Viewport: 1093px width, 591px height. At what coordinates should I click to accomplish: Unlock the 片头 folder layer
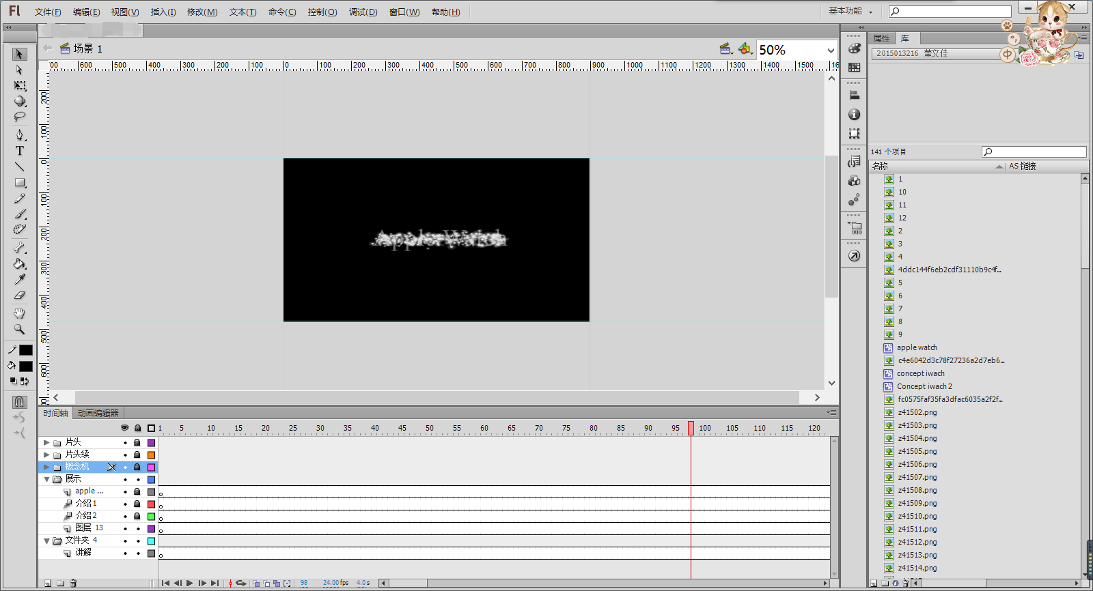(137, 442)
